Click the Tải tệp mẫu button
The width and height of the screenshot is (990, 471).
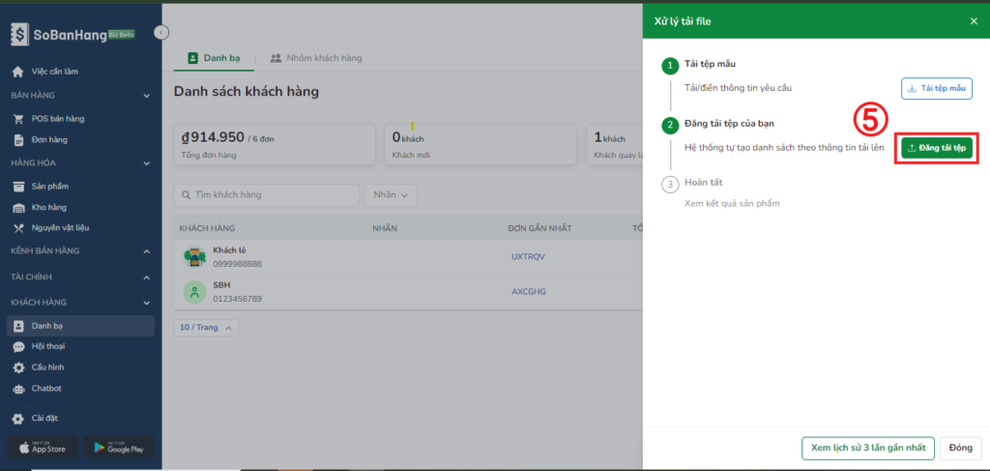[x=936, y=88]
